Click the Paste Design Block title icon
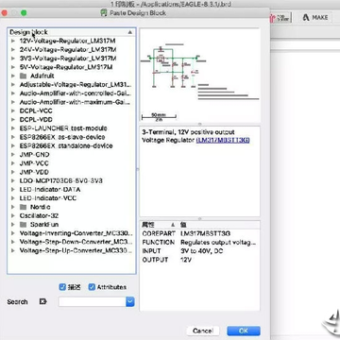The height and width of the screenshot is (340, 340). click(104, 13)
